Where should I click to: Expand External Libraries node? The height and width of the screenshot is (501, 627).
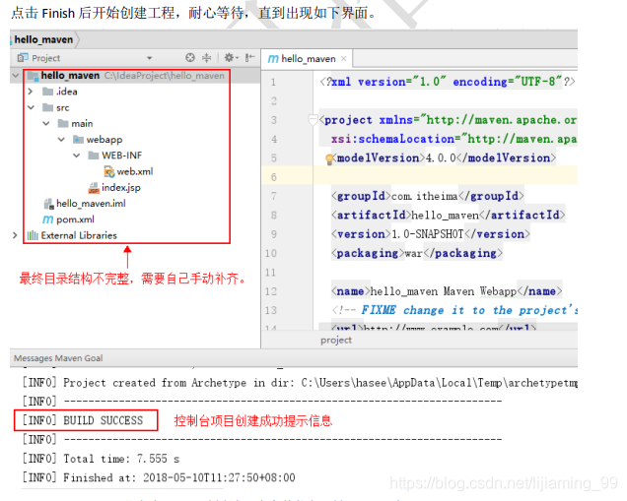point(15,235)
